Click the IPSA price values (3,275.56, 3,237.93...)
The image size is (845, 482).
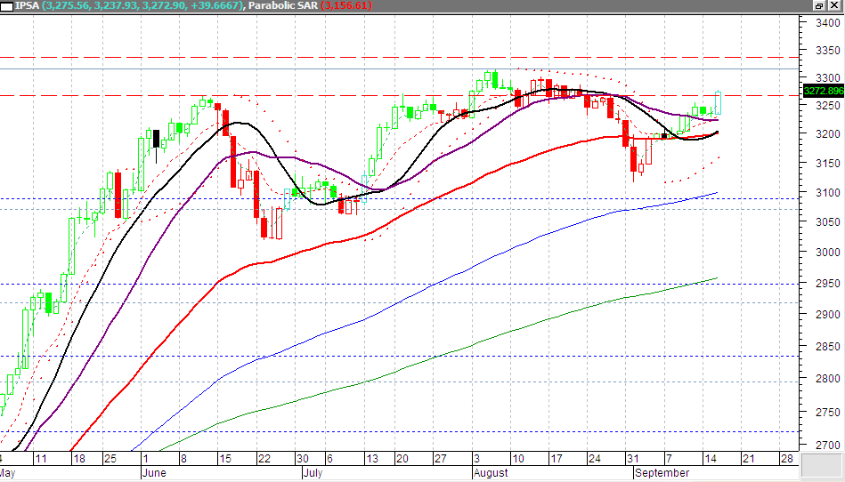click(142, 6)
